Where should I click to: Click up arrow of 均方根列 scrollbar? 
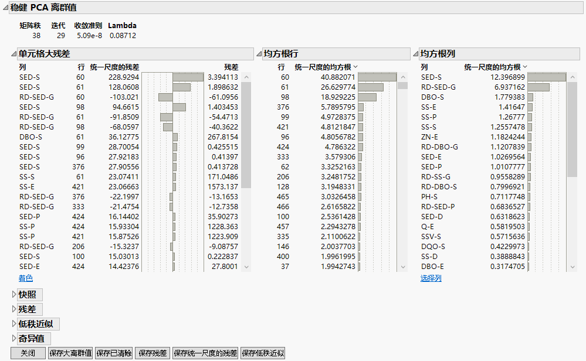573,77
